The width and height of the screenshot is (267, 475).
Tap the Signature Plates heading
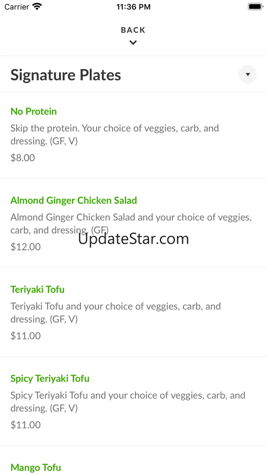[x=66, y=75]
